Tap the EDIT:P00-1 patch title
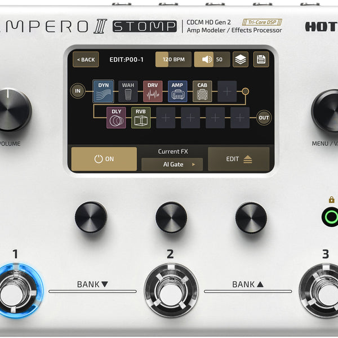 coord(127,59)
